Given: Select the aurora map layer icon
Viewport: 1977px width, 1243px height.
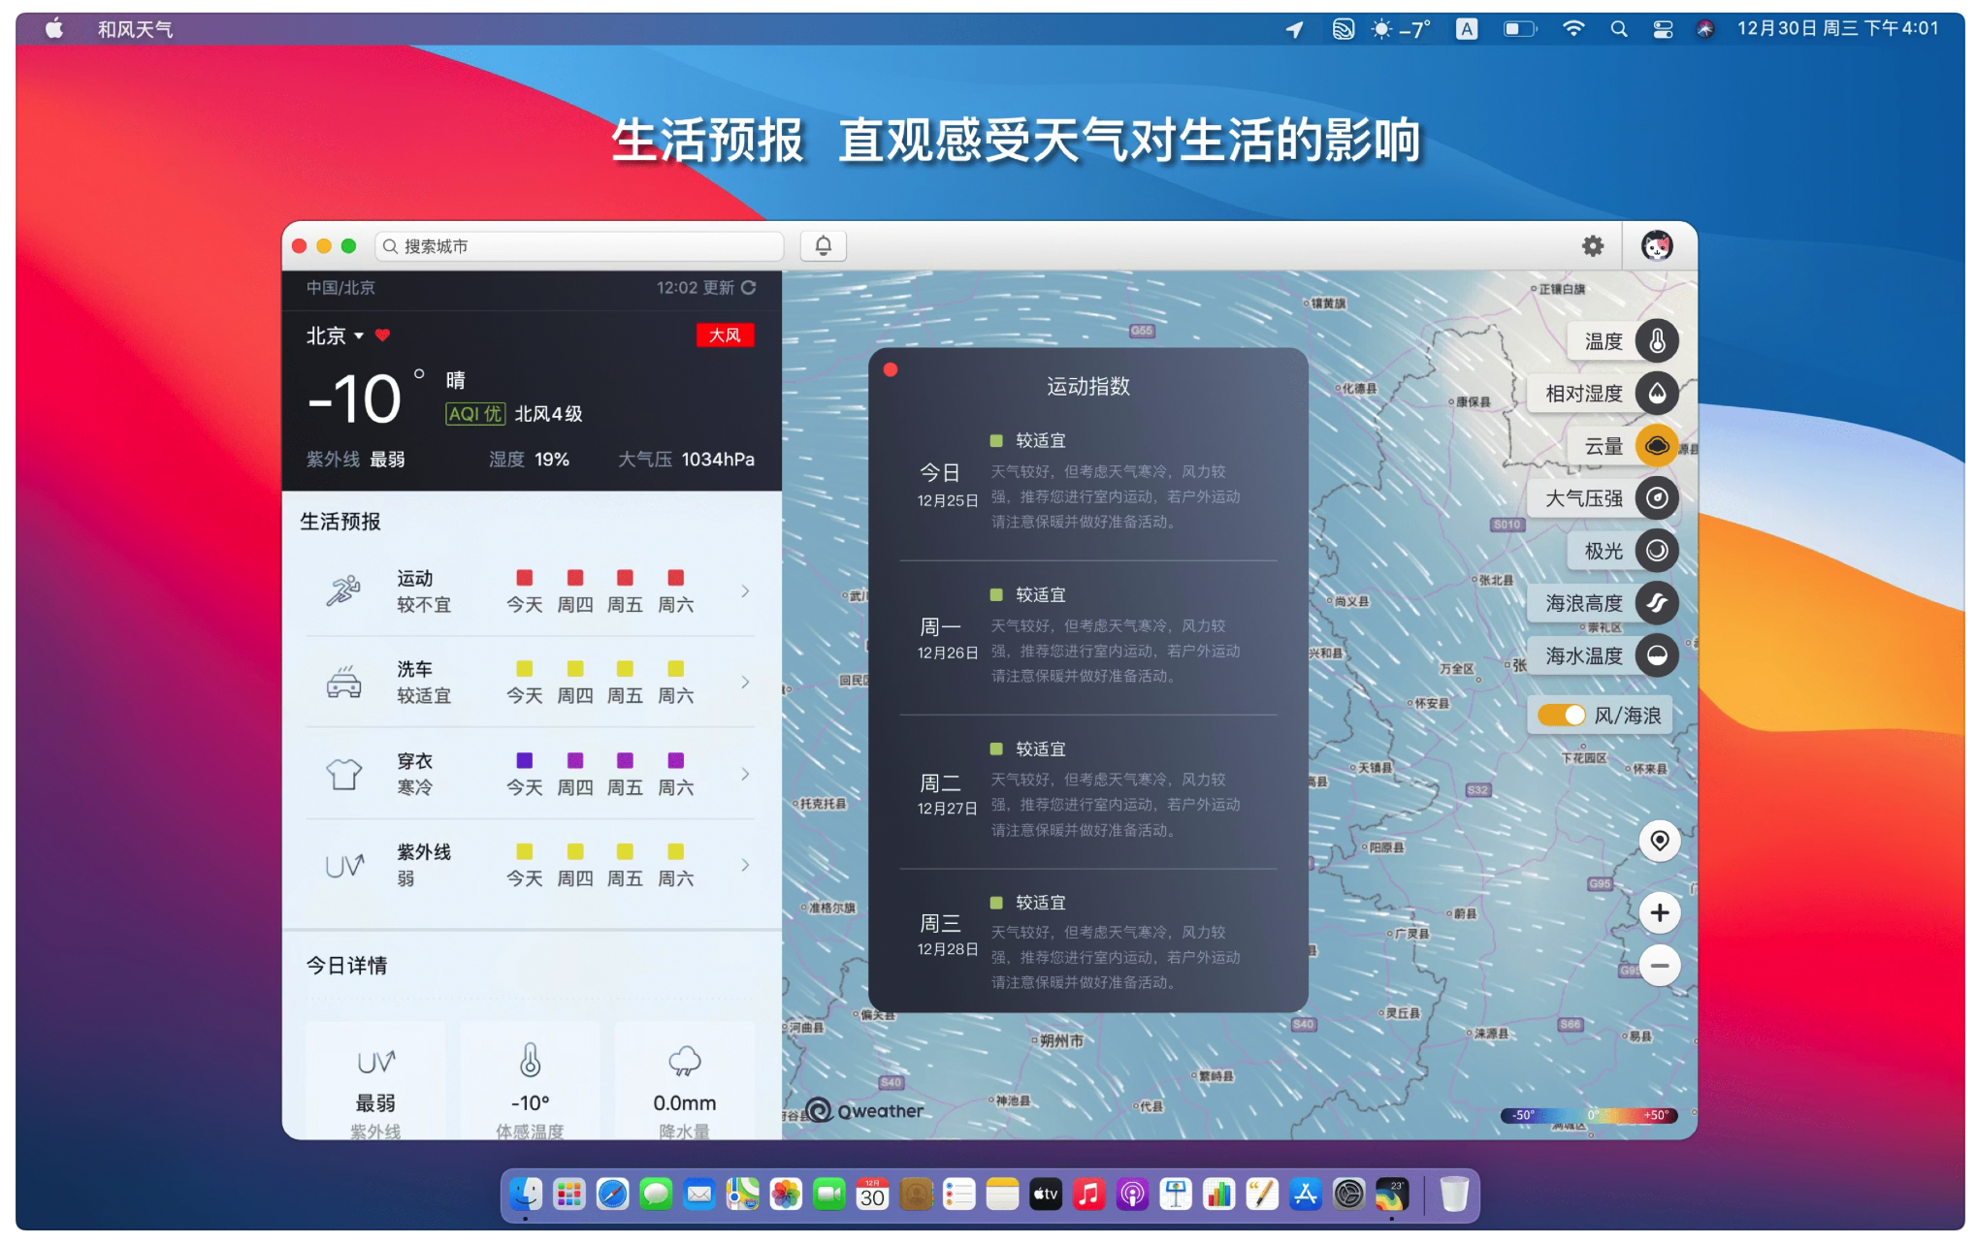Looking at the screenshot, I should click(x=1657, y=551).
